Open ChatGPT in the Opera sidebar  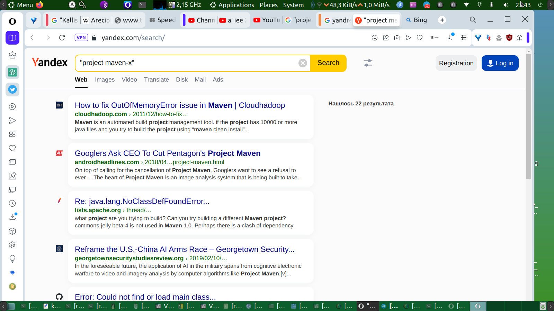click(x=12, y=72)
